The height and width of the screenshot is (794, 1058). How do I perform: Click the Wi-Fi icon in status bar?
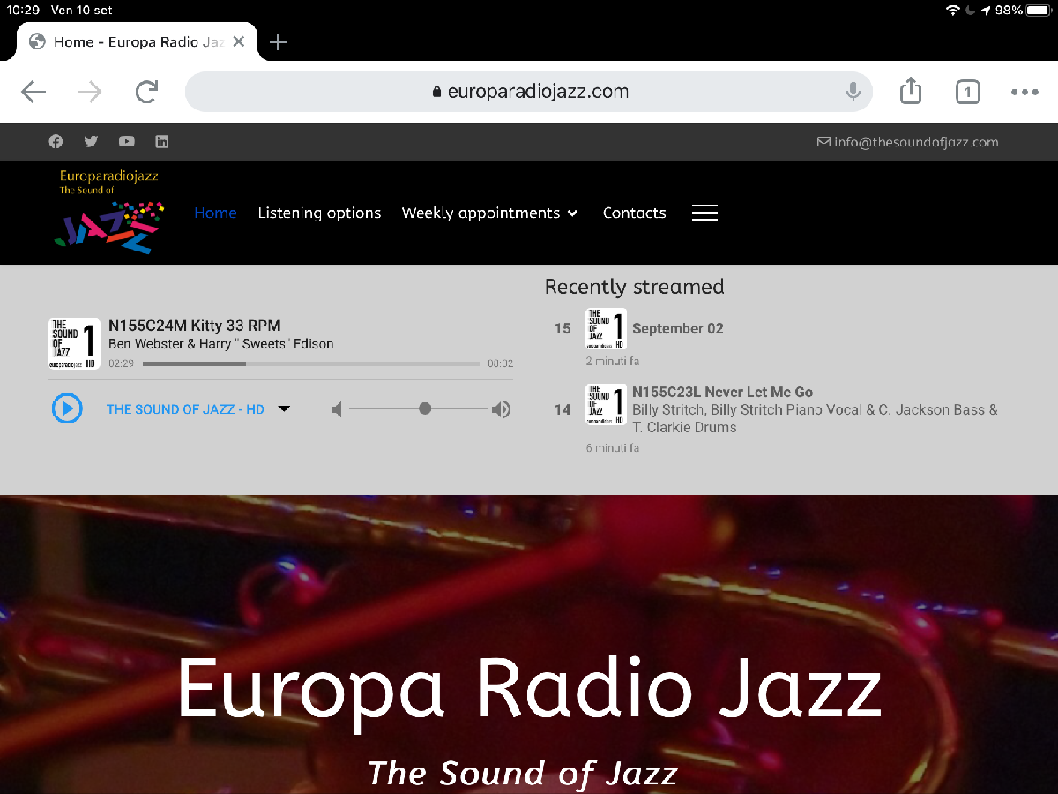(x=953, y=11)
